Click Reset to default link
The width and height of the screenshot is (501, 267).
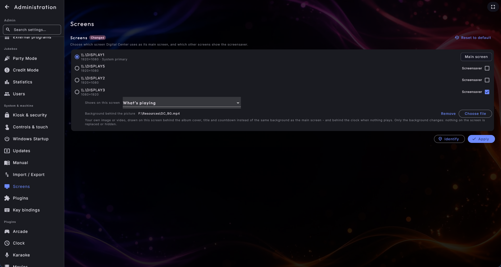click(x=473, y=38)
